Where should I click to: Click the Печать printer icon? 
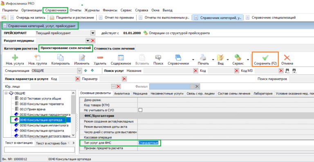coord(203,58)
